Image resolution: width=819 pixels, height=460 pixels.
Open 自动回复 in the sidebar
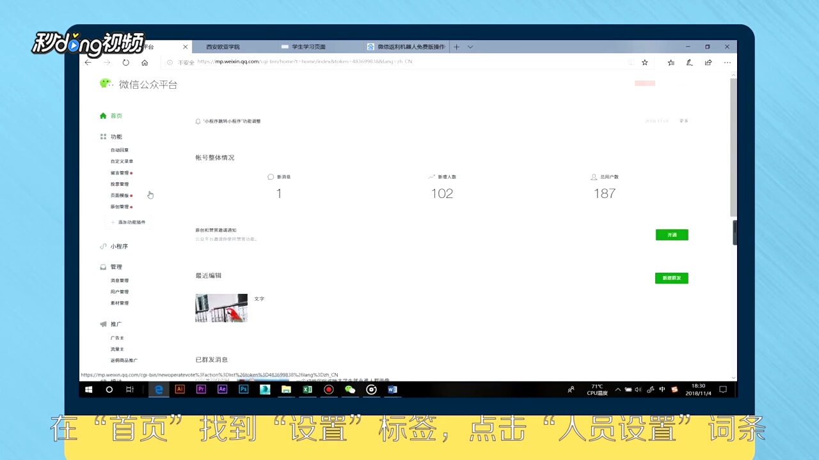click(x=120, y=150)
